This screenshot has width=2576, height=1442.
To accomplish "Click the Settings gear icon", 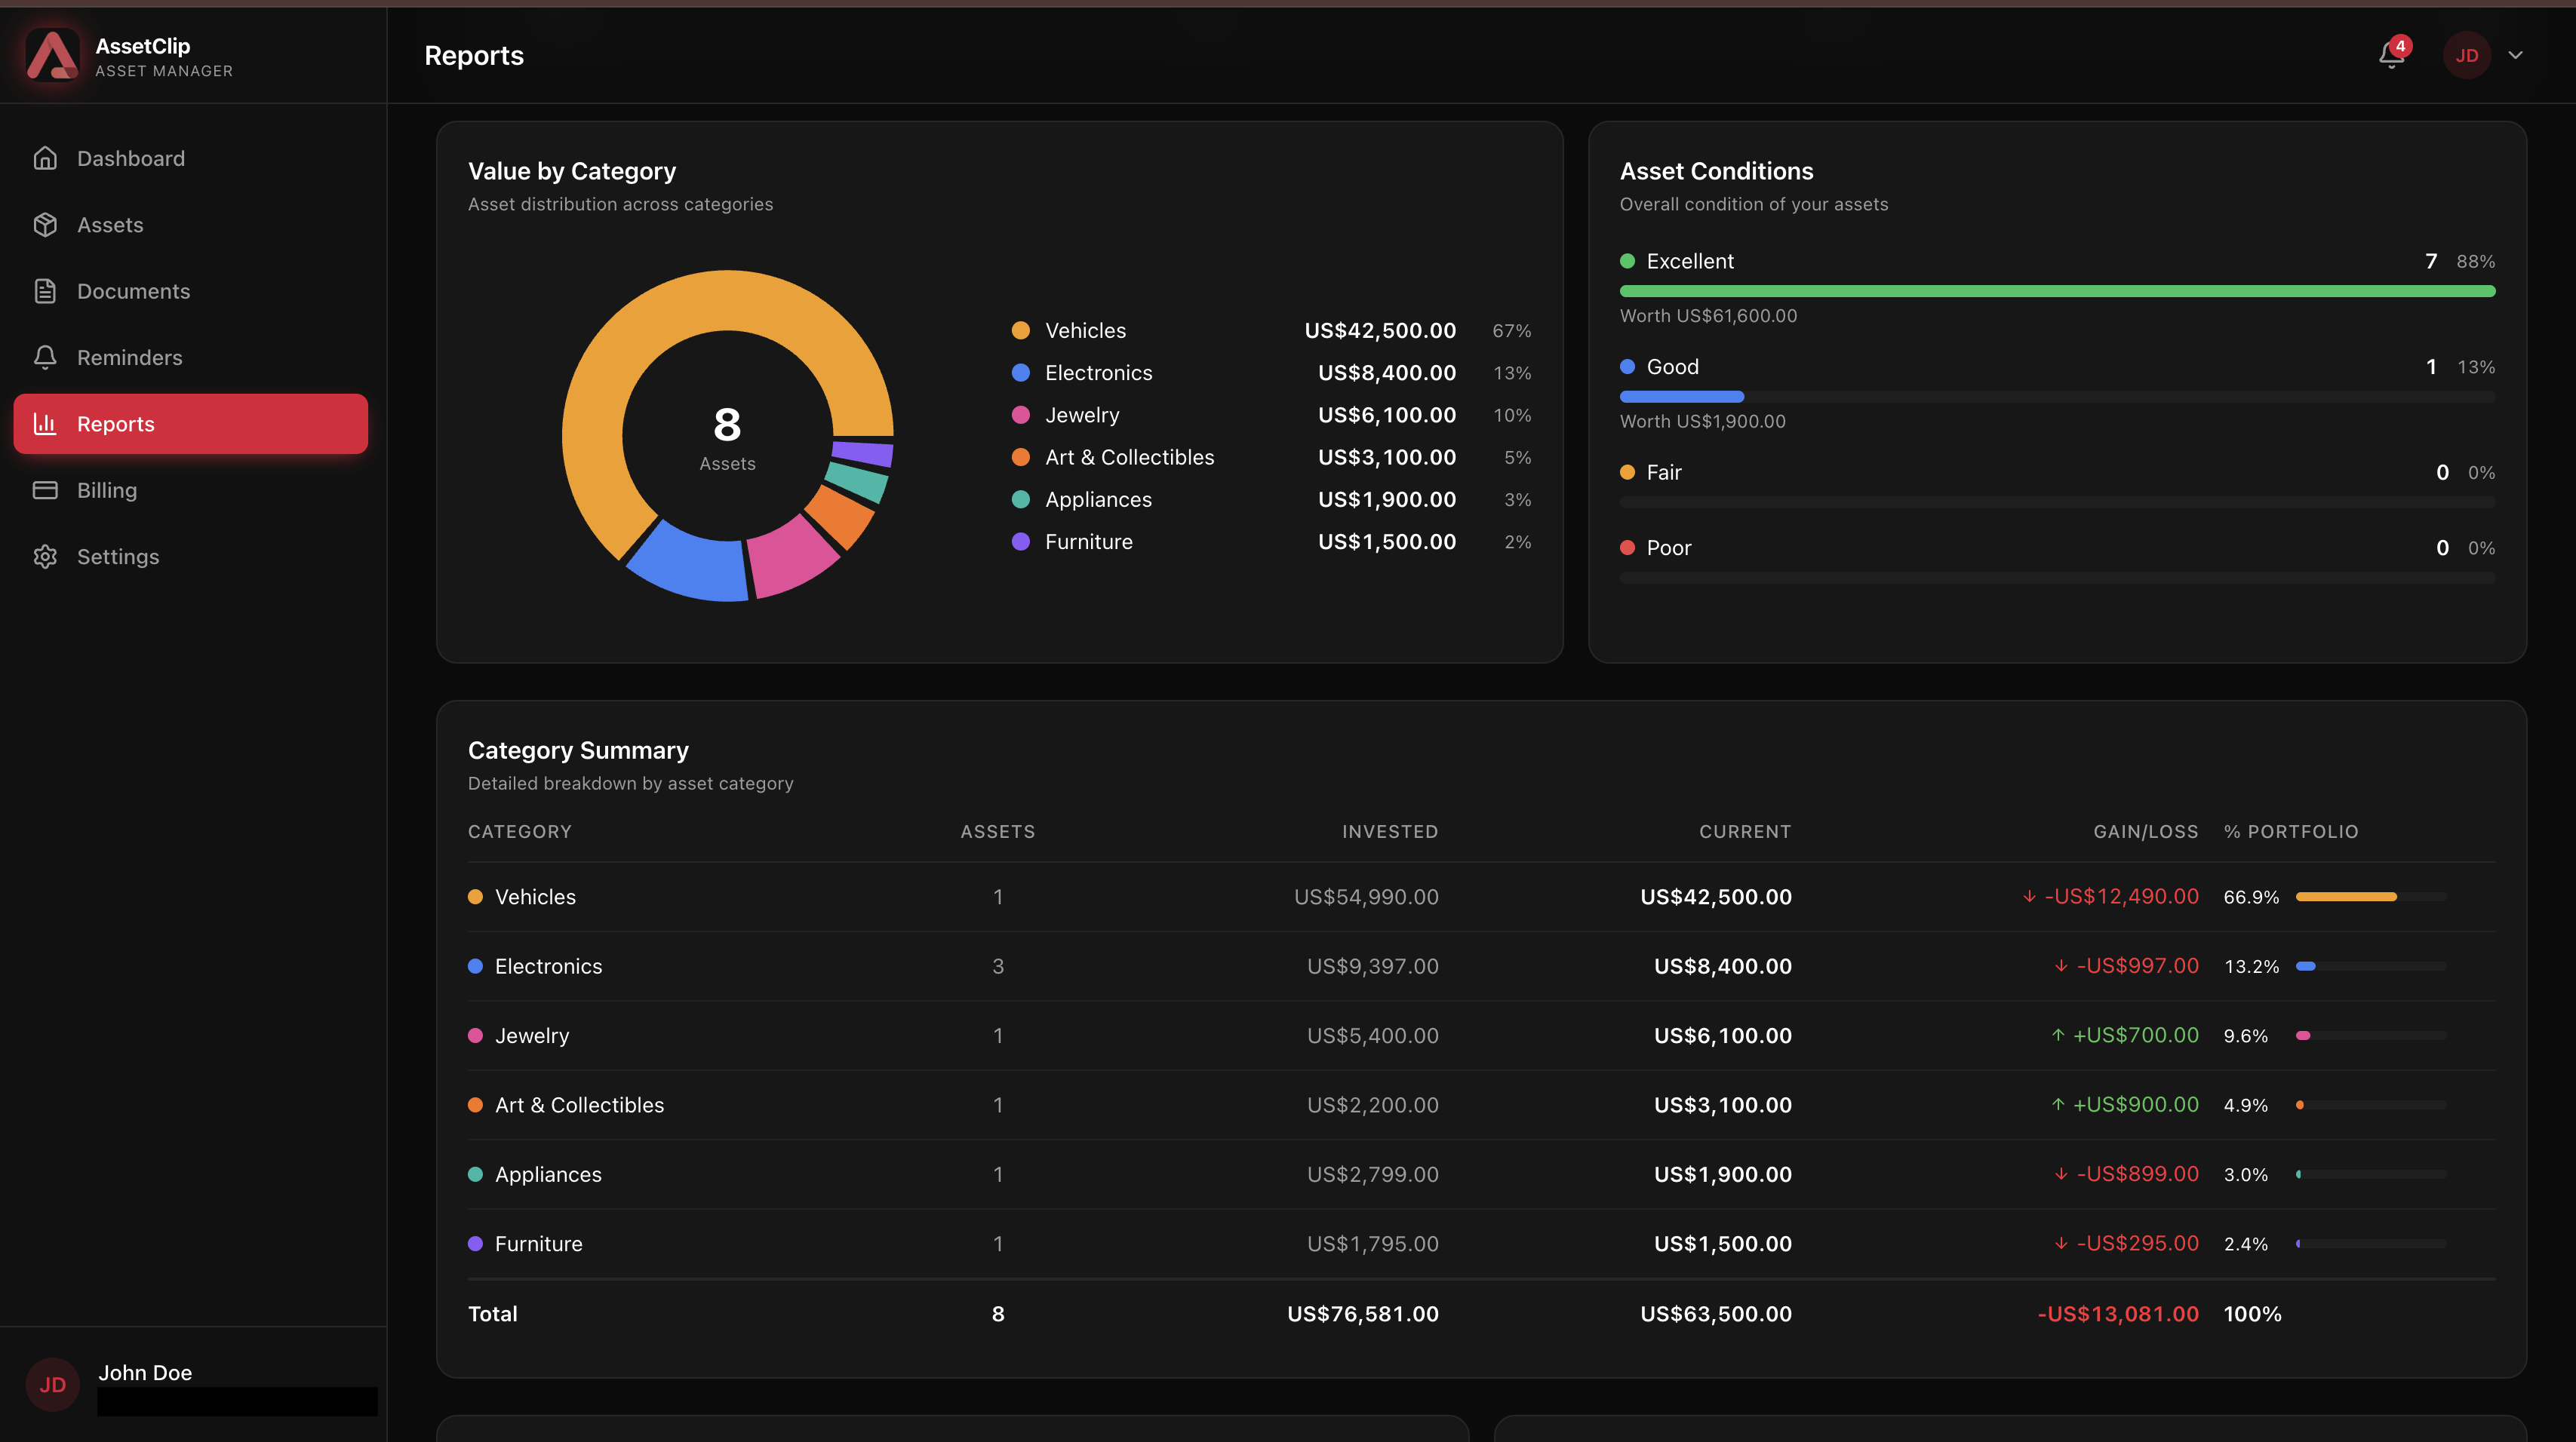I will click(45, 557).
